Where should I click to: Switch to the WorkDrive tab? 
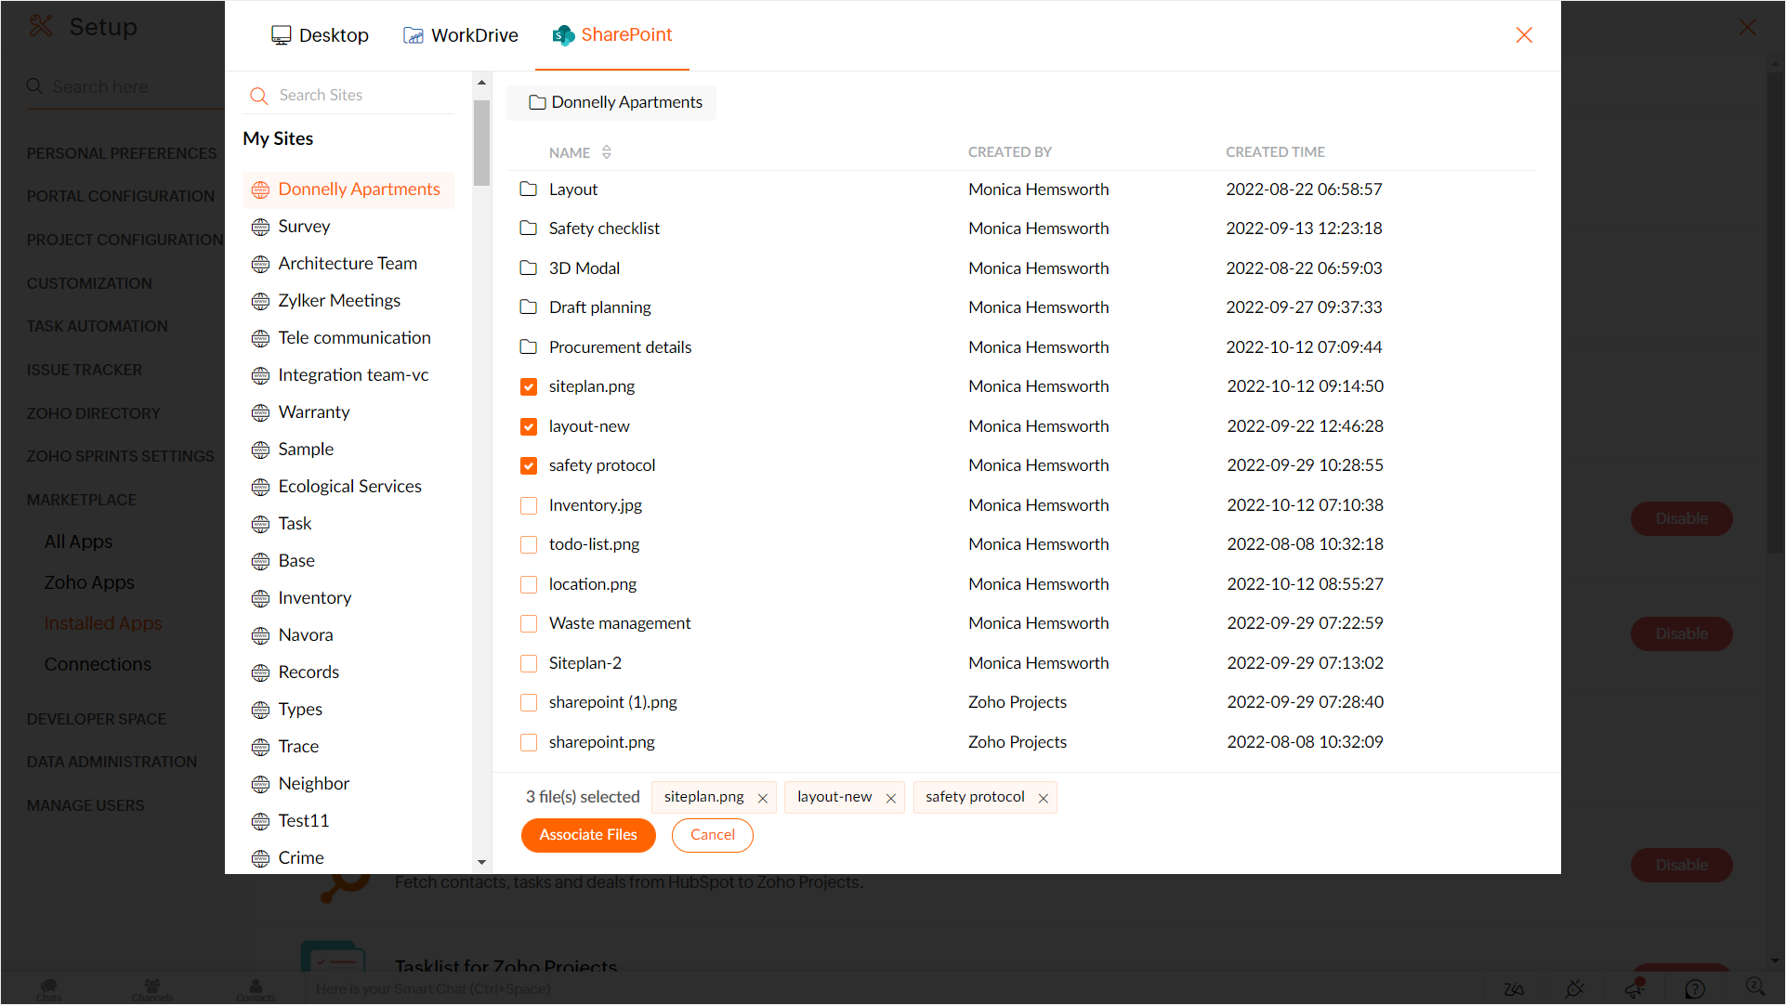pyautogui.click(x=461, y=35)
